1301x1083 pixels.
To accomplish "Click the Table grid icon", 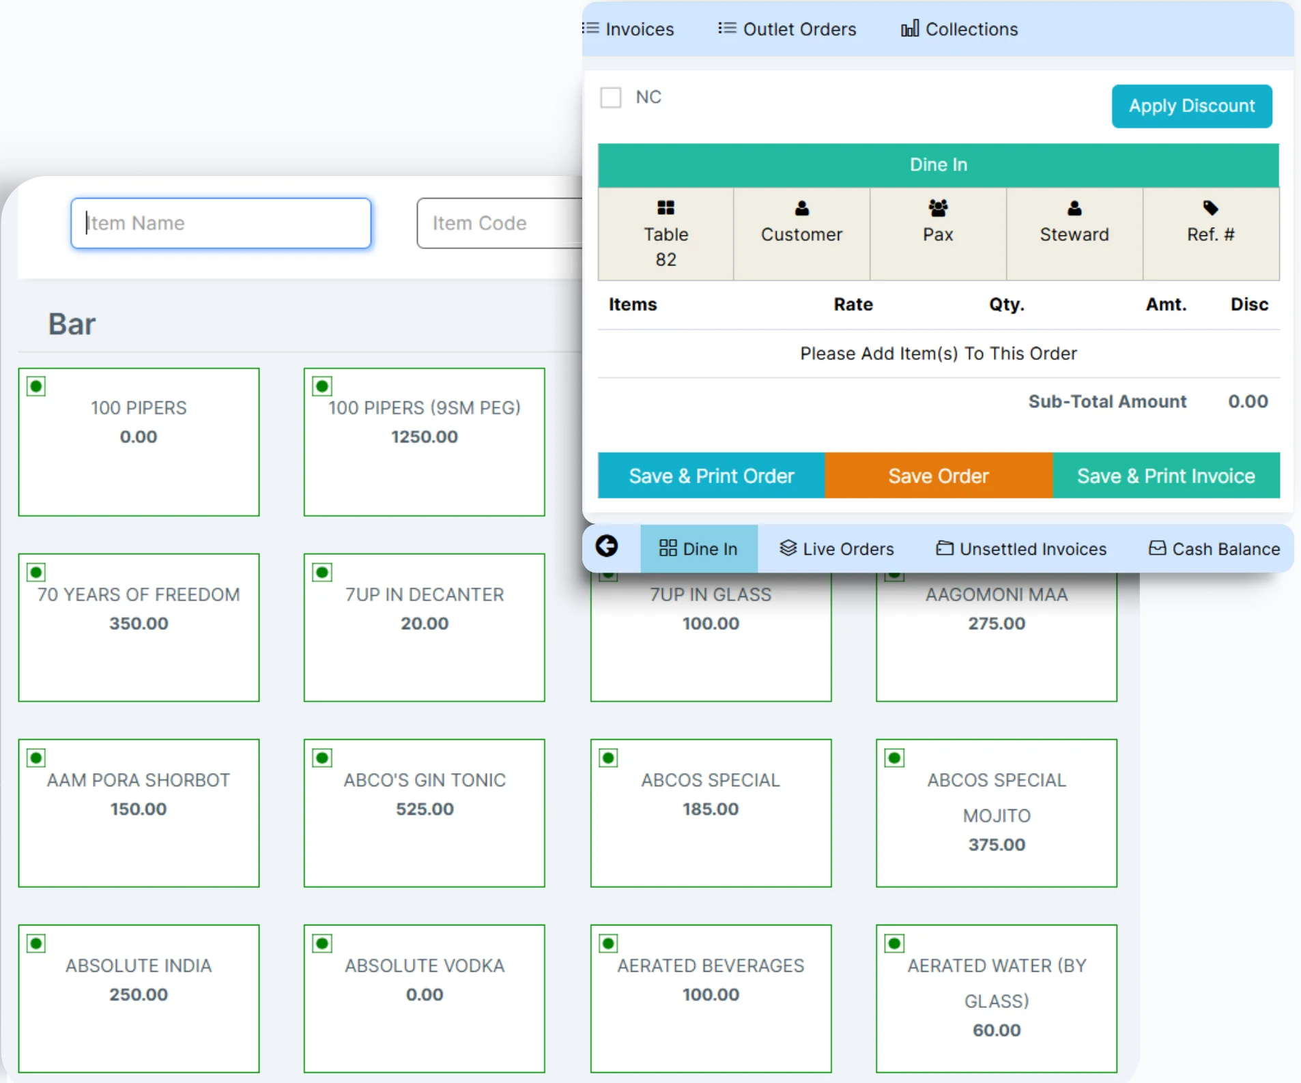I will [x=666, y=208].
